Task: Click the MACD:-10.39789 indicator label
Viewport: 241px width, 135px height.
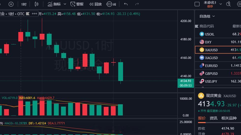Action: pos(16,123)
